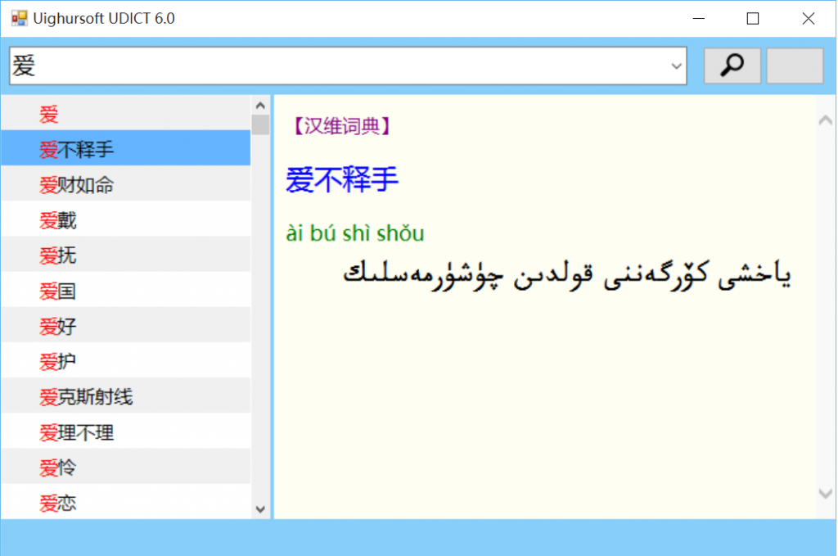Click the word list scroll down arrow
Viewport: 838px width, 556px height.
(x=260, y=509)
